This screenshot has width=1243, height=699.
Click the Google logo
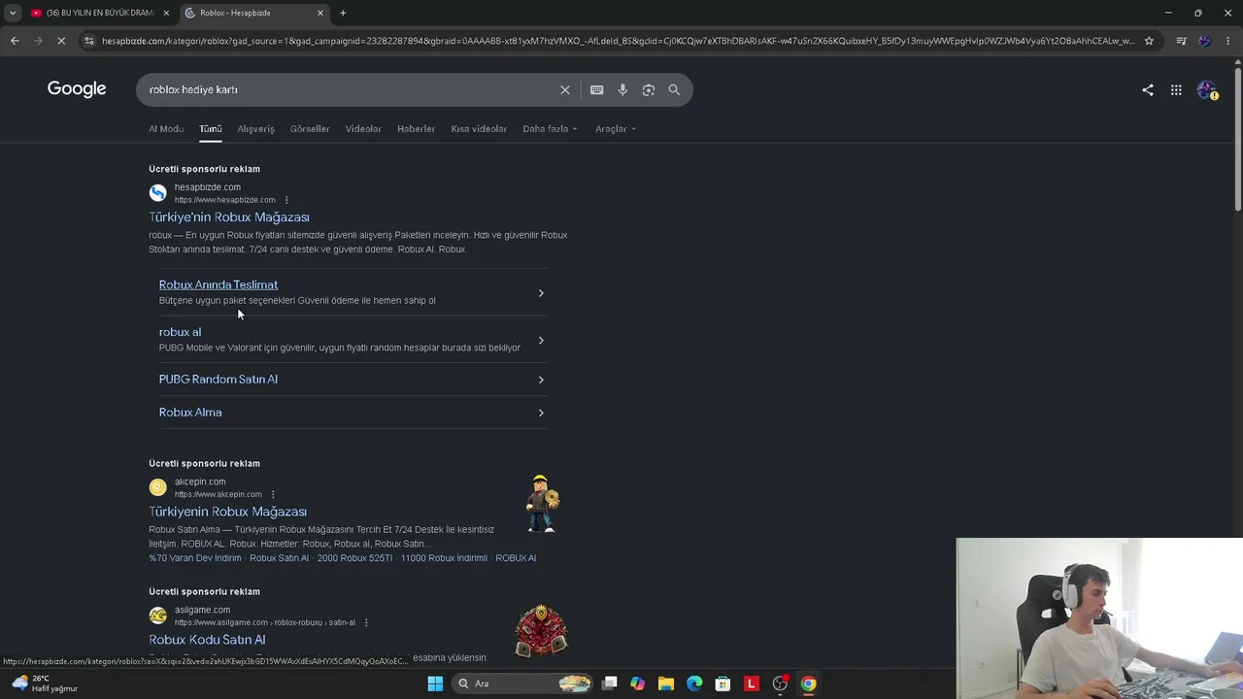point(77,89)
